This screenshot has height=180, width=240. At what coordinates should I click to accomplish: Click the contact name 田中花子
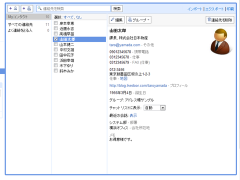(x=66, y=55)
